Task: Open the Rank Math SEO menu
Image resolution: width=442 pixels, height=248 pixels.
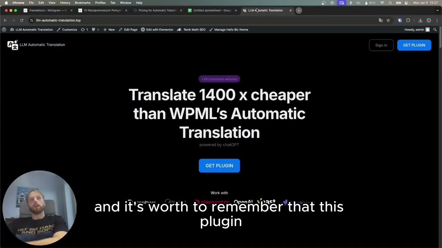Action: [191, 30]
